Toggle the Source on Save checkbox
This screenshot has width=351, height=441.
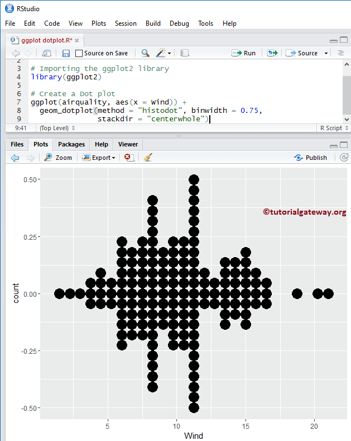[x=79, y=53]
